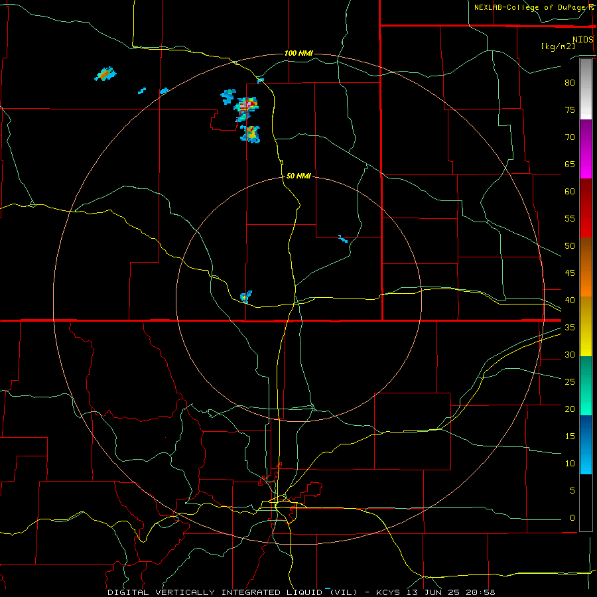Click the NIDS label

tap(583, 40)
